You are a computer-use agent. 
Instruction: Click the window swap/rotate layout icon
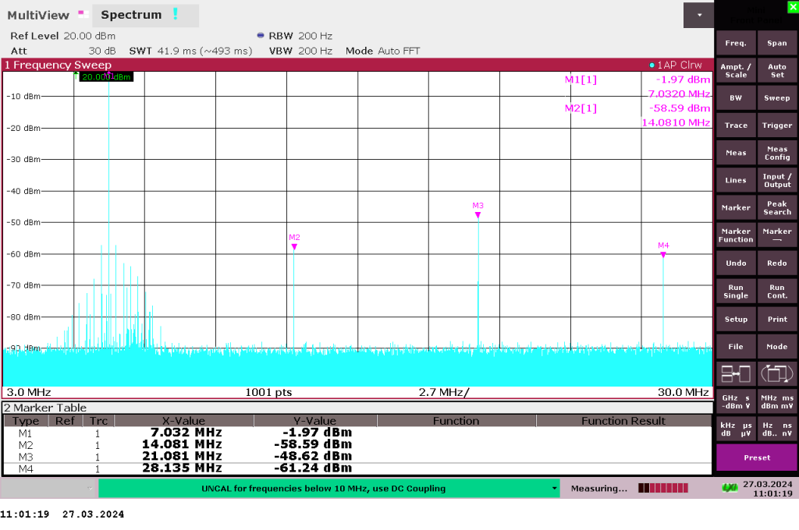(x=777, y=374)
